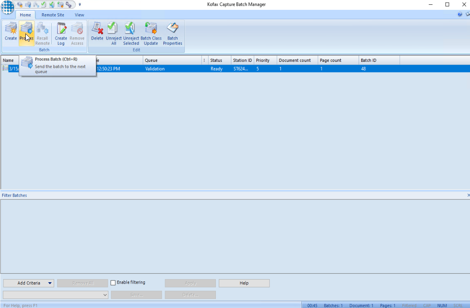The image size is (470, 308).
Task: Click the quick access Unreject Selected icon
Action: 52,4
